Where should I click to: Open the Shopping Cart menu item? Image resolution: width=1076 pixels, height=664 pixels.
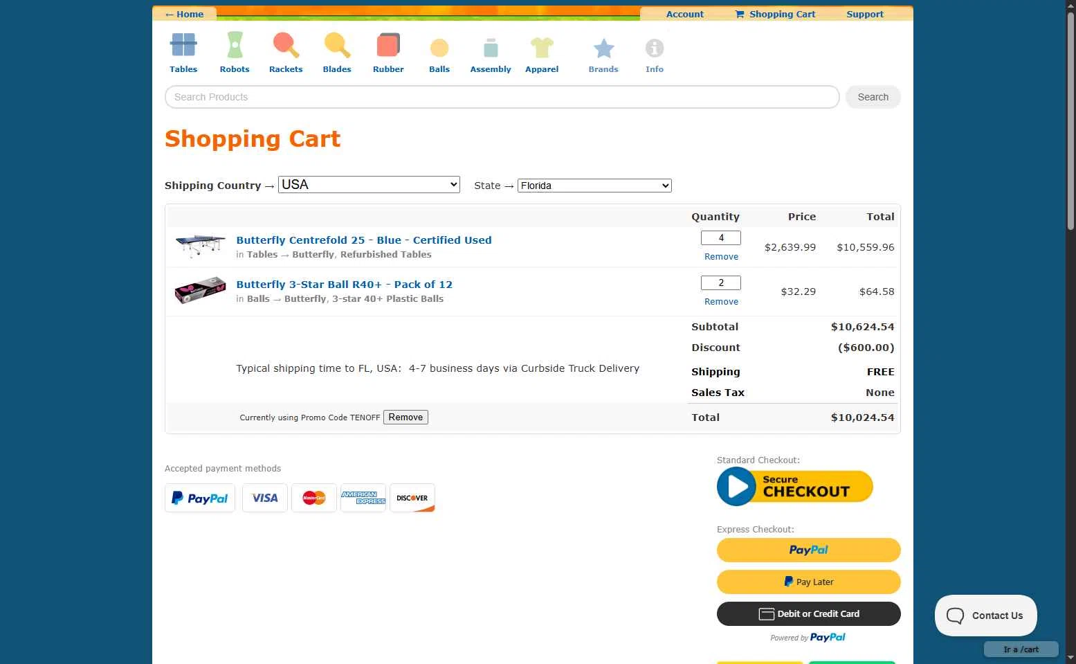click(775, 14)
